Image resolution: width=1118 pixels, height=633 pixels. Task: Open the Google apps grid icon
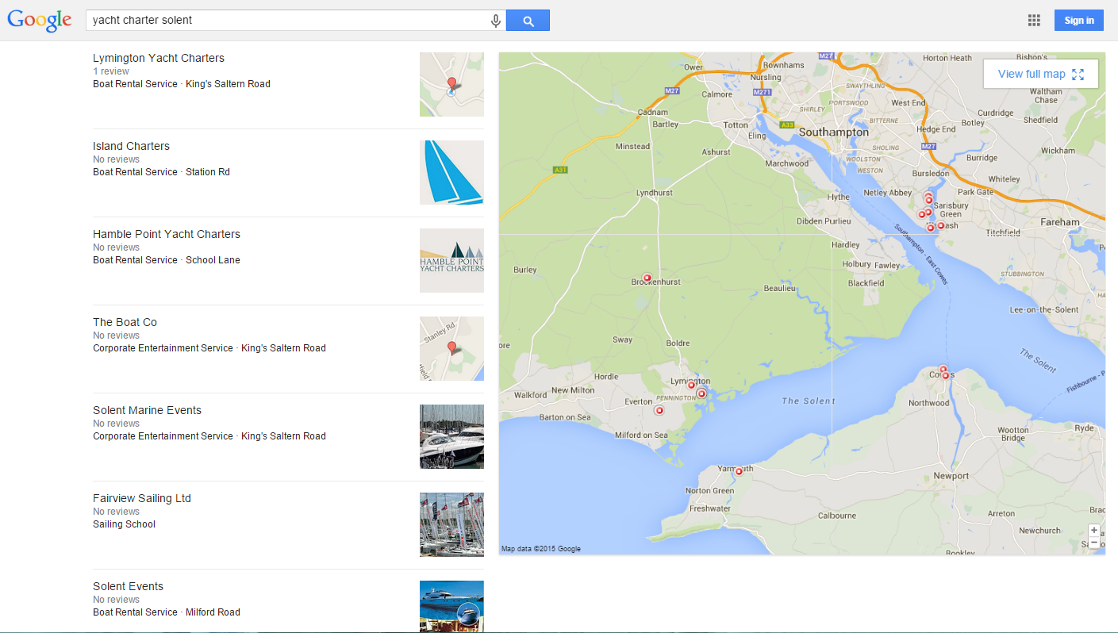[1034, 21]
